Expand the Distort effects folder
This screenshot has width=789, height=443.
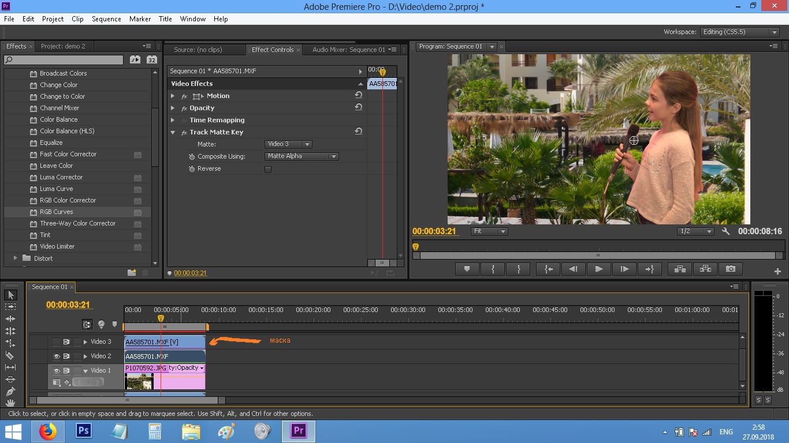(16, 258)
